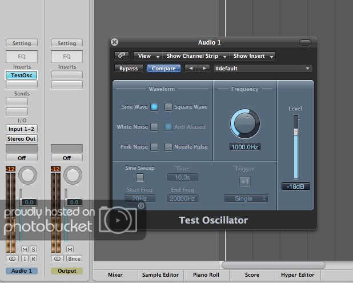Solo the Audio 1 channel strip
Viewport: 353px width, 283px height.
click(33, 249)
